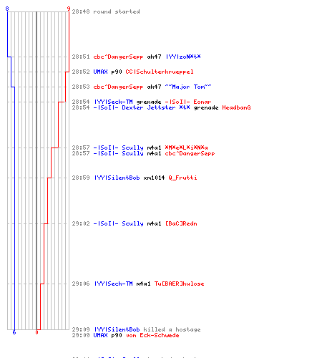The image size is (322, 358).
Task: Click *M*e*L*i*N*a player name
Action: [186, 147]
